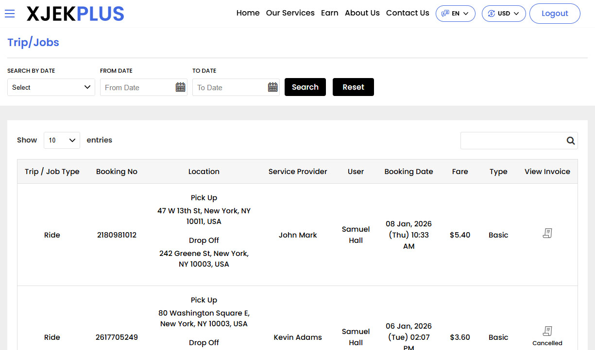Click the Logout button
Screen dimensions: 595x350
pos(554,14)
